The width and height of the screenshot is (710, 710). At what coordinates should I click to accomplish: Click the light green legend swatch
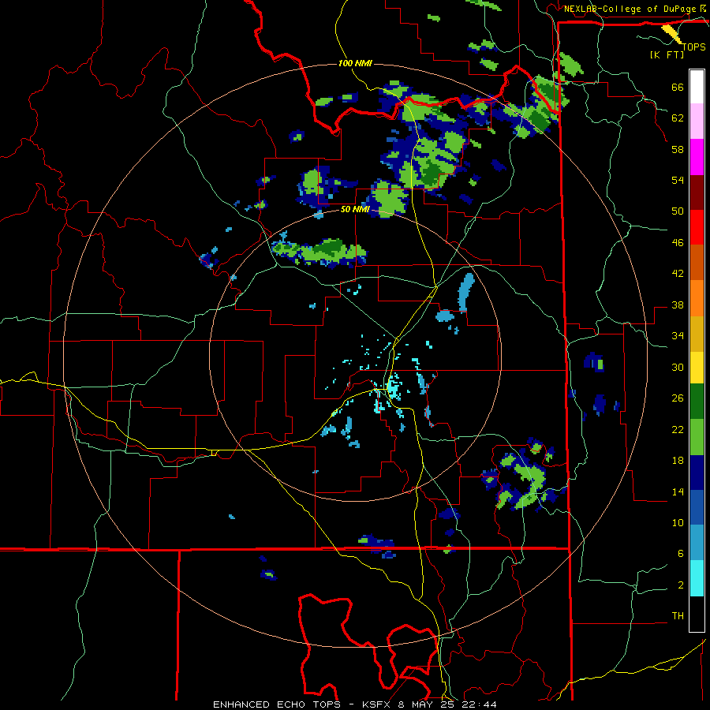click(x=697, y=437)
